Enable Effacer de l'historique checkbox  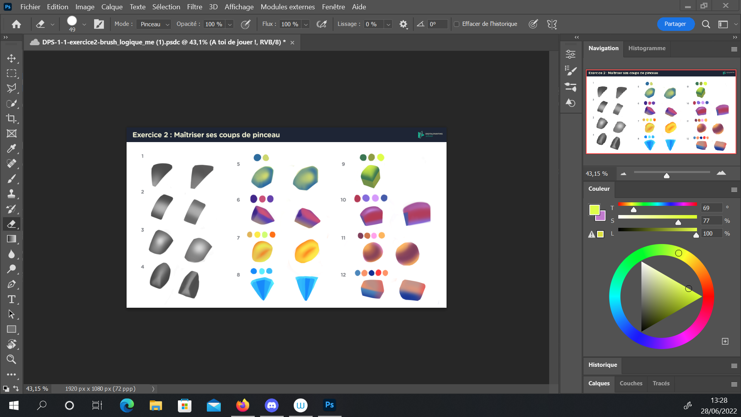pyautogui.click(x=457, y=24)
